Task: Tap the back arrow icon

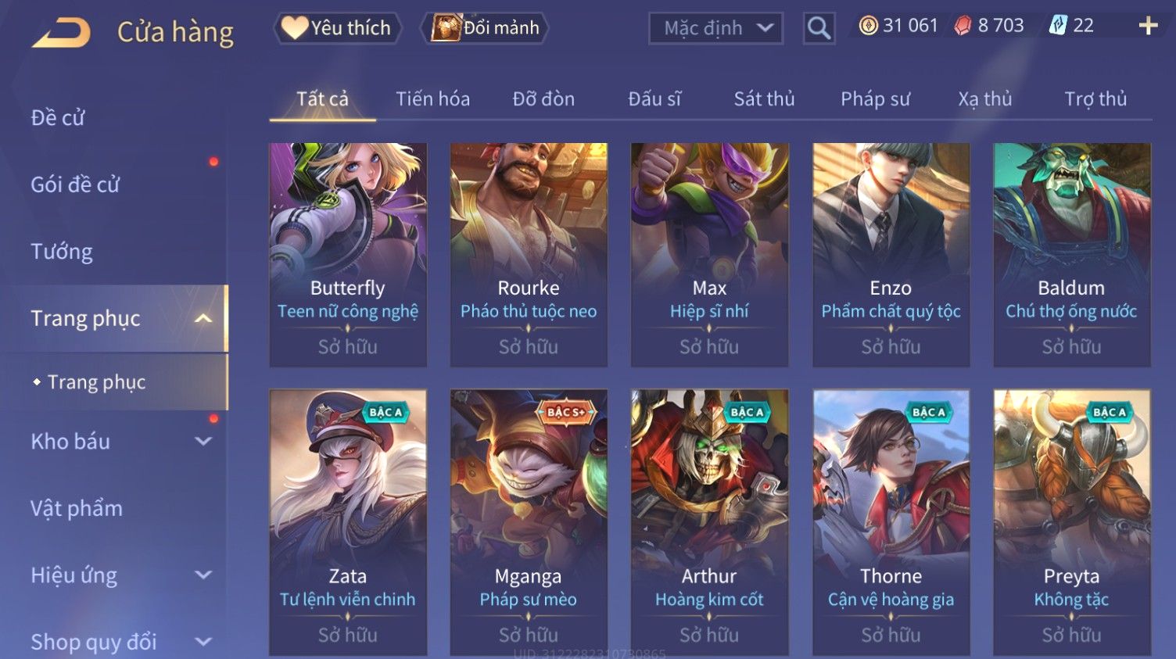Action: pos(61,33)
